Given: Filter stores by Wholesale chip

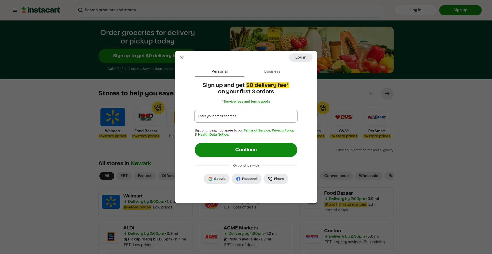Looking at the screenshot, I should pos(368,176).
